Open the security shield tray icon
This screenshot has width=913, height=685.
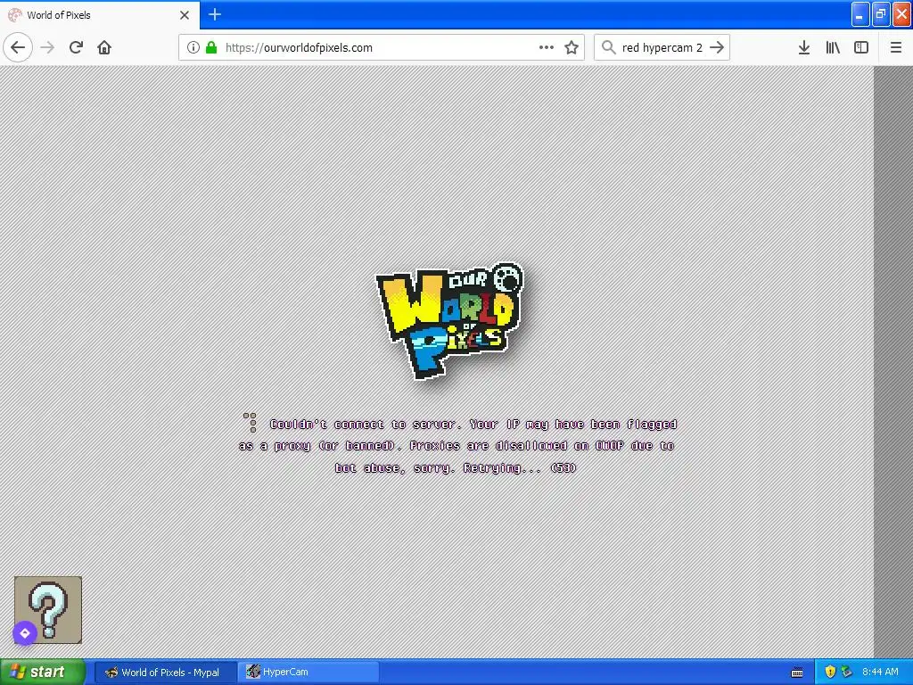pos(830,672)
